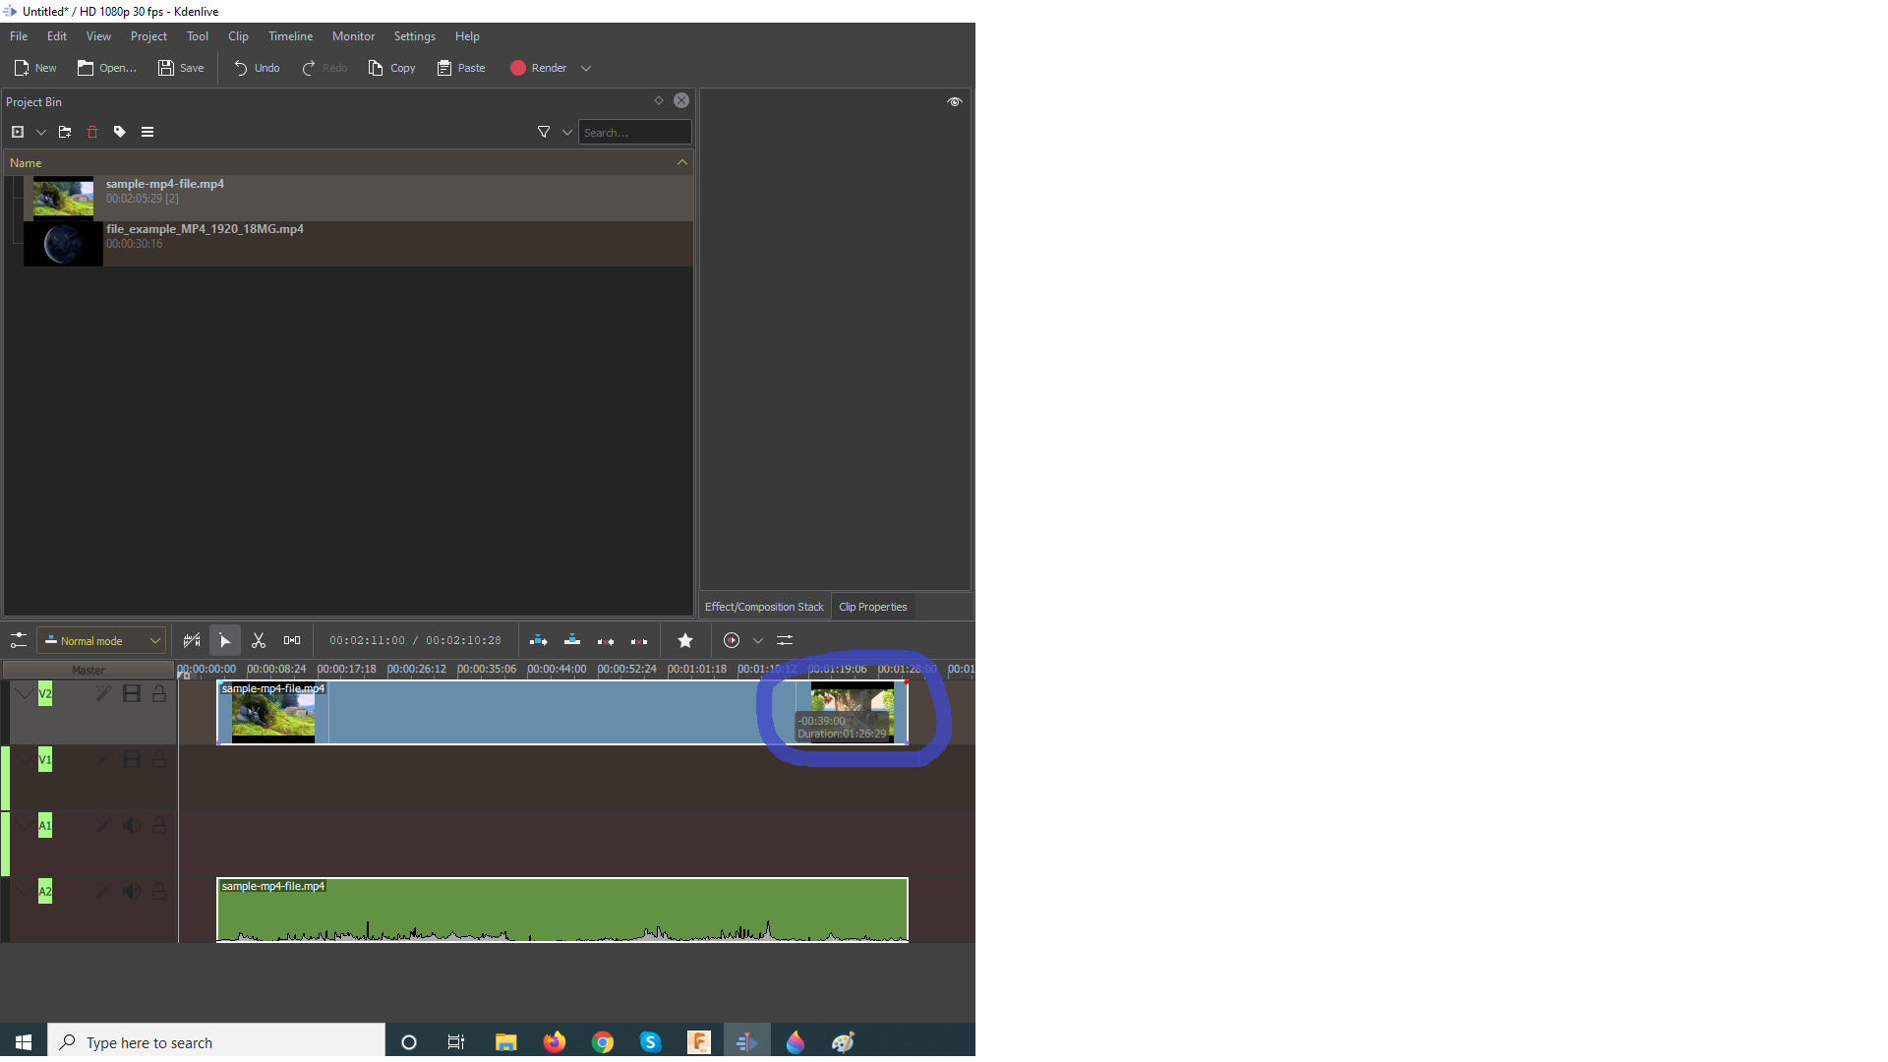
Task: Delete selected bin clip via trash icon
Action: click(92, 132)
